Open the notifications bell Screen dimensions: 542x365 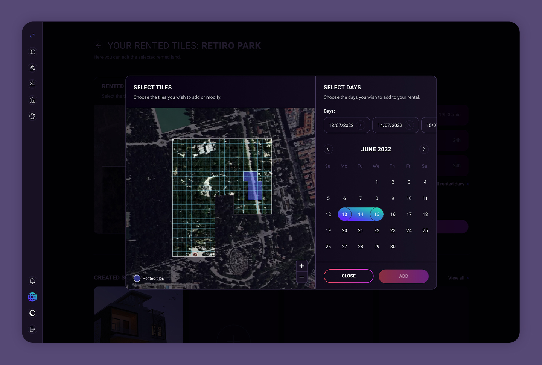[32, 281]
